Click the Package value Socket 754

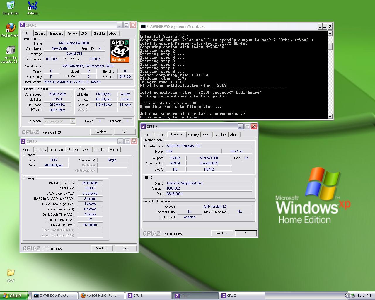click(74, 54)
